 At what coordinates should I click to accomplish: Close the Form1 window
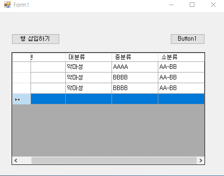coord(213,5)
